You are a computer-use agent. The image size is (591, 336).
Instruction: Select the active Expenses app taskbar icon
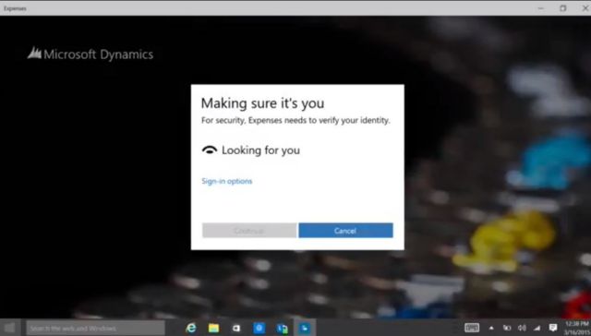pos(305,328)
